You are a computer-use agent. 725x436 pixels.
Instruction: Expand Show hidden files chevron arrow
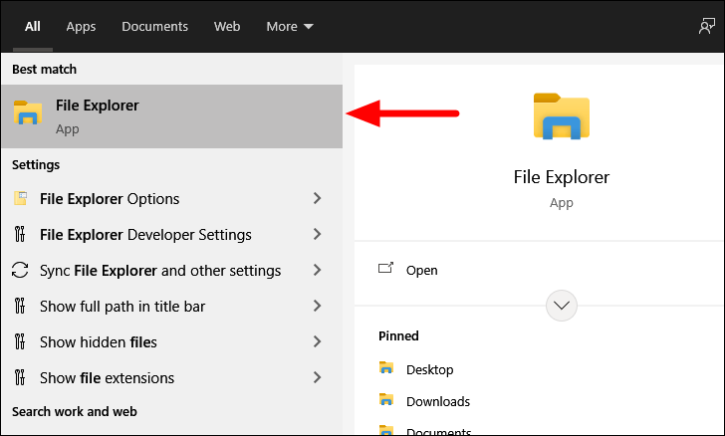tap(317, 341)
